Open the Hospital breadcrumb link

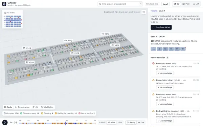pos(154,11)
